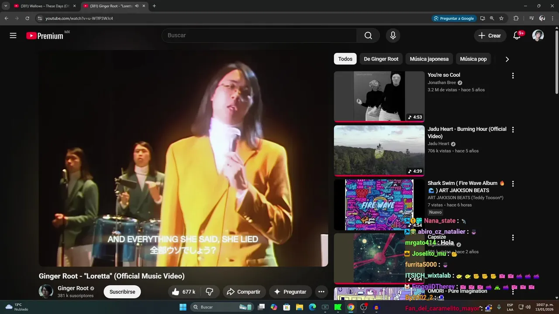Open a new browser tab
Viewport: 559px width, 314px height.
click(x=154, y=6)
